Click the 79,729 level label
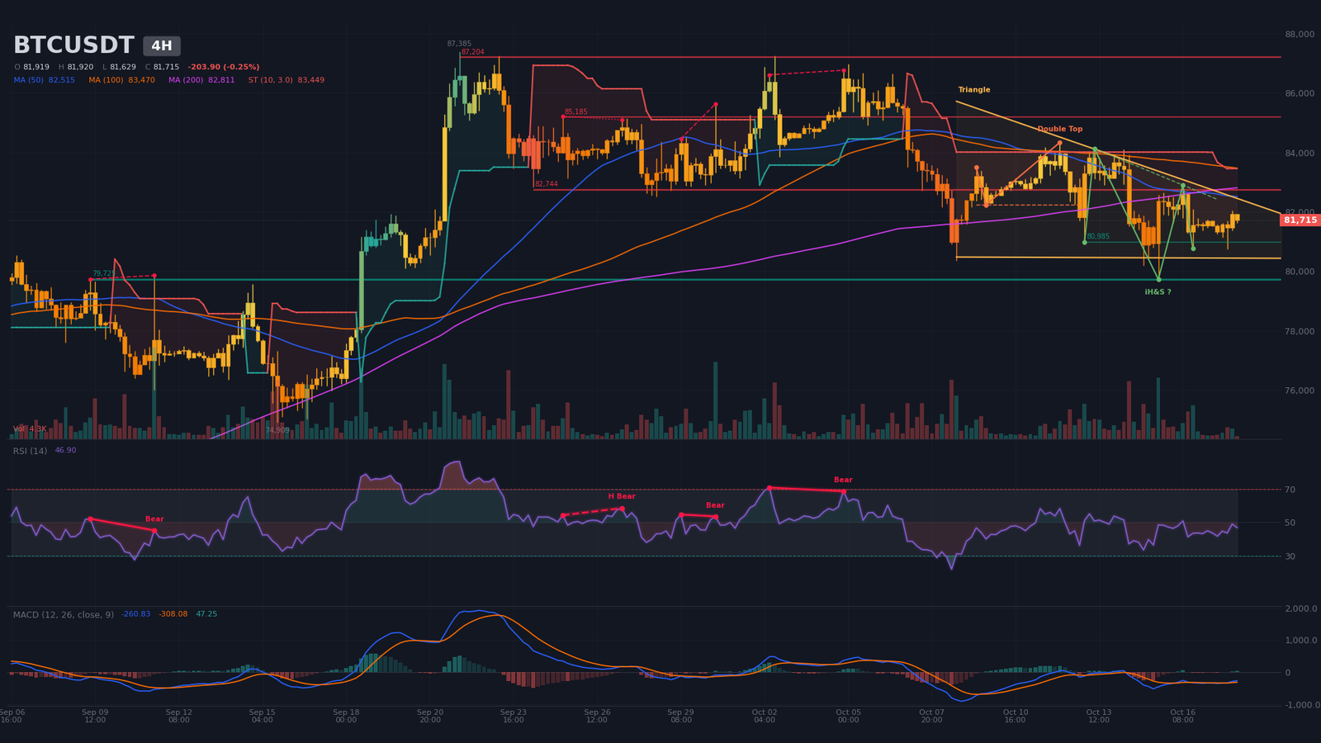Screen dimensions: 1321x743 (x=104, y=273)
